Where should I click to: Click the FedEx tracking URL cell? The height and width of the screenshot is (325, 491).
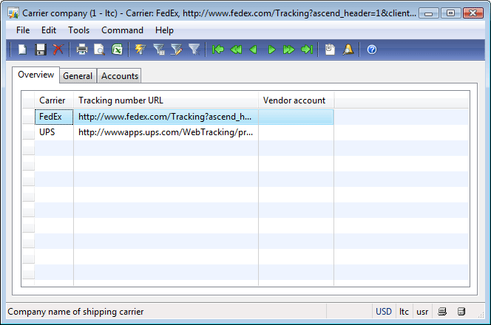166,117
